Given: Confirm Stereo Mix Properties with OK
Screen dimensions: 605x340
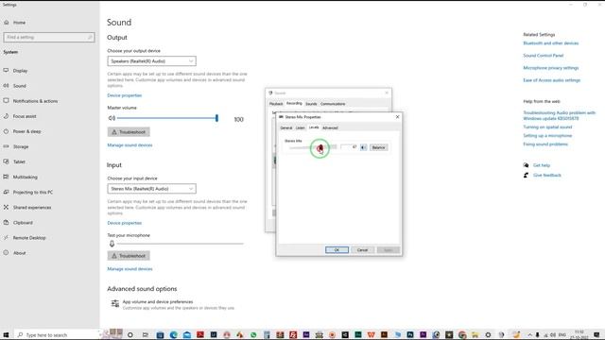Looking at the screenshot, I should pos(337,249).
